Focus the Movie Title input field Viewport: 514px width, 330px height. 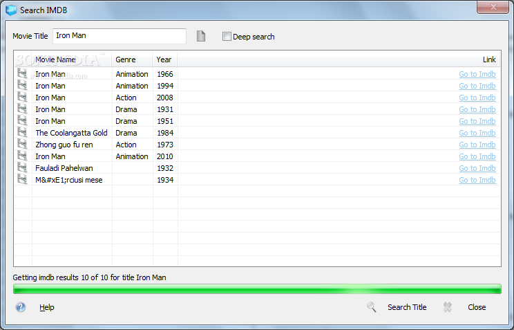coord(120,36)
